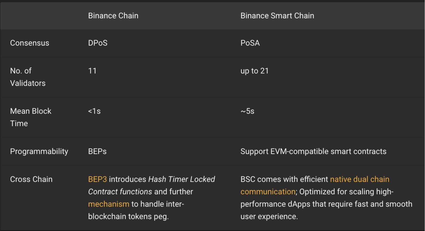Select the Binance Smart Chain column header
425x231 pixels.
277,16
